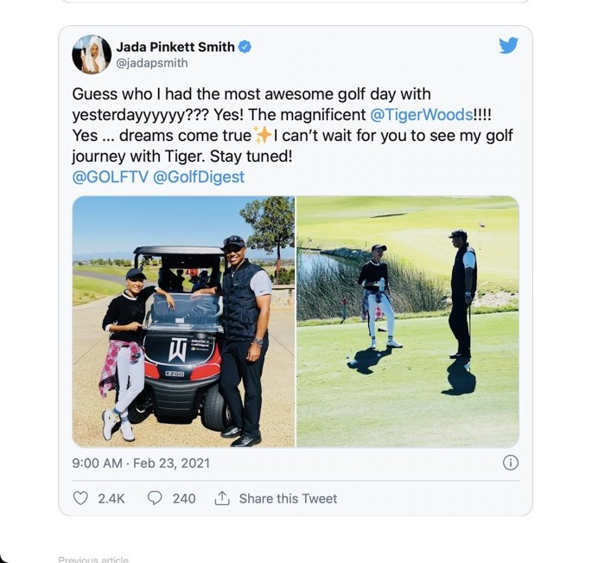Open the golf cart photo
The image size is (598, 563).
(x=183, y=322)
